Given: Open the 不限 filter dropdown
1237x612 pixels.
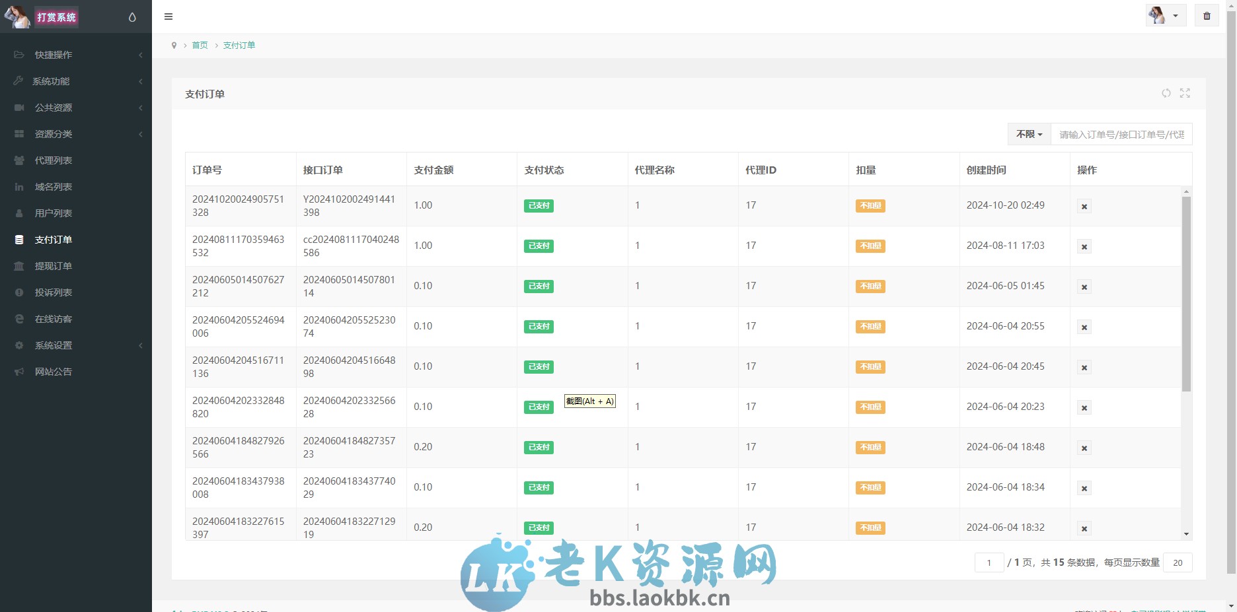Looking at the screenshot, I should point(1028,134).
